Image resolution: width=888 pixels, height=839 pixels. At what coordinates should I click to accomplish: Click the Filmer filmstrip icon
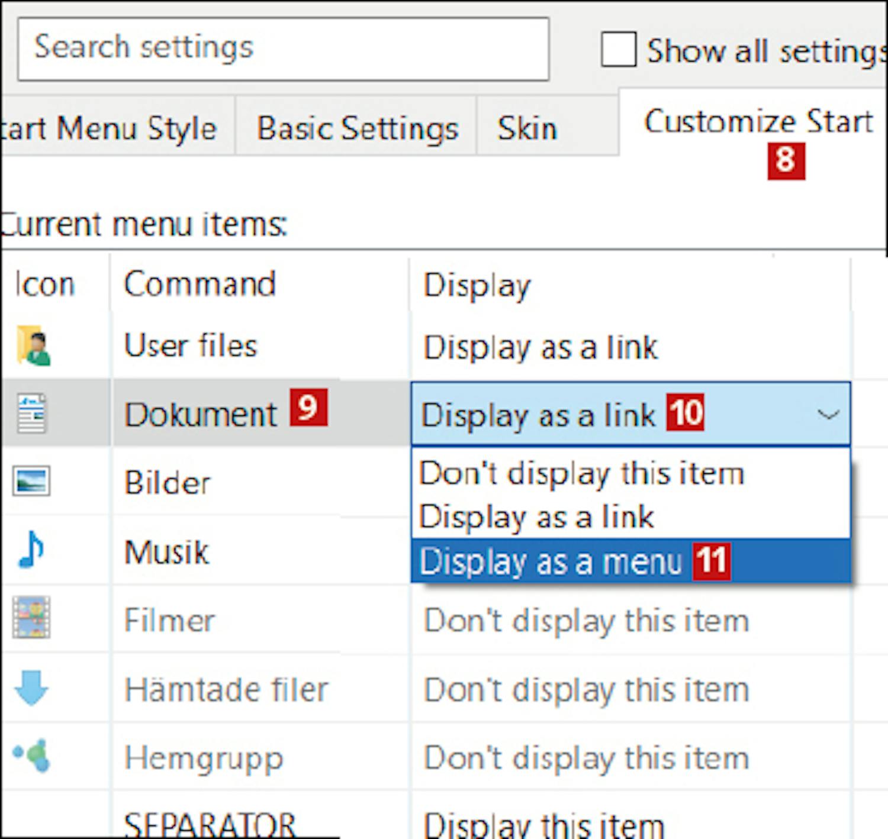31,619
